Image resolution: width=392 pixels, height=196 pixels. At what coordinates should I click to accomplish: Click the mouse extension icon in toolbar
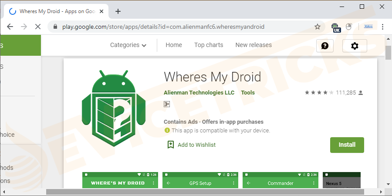point(349,27)
